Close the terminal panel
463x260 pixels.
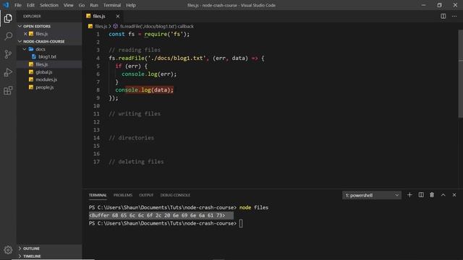pos(454,195)
